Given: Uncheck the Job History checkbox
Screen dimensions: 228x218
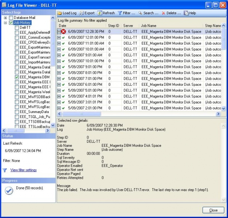Looking at the screenshot, I should [x=11, y=23].
